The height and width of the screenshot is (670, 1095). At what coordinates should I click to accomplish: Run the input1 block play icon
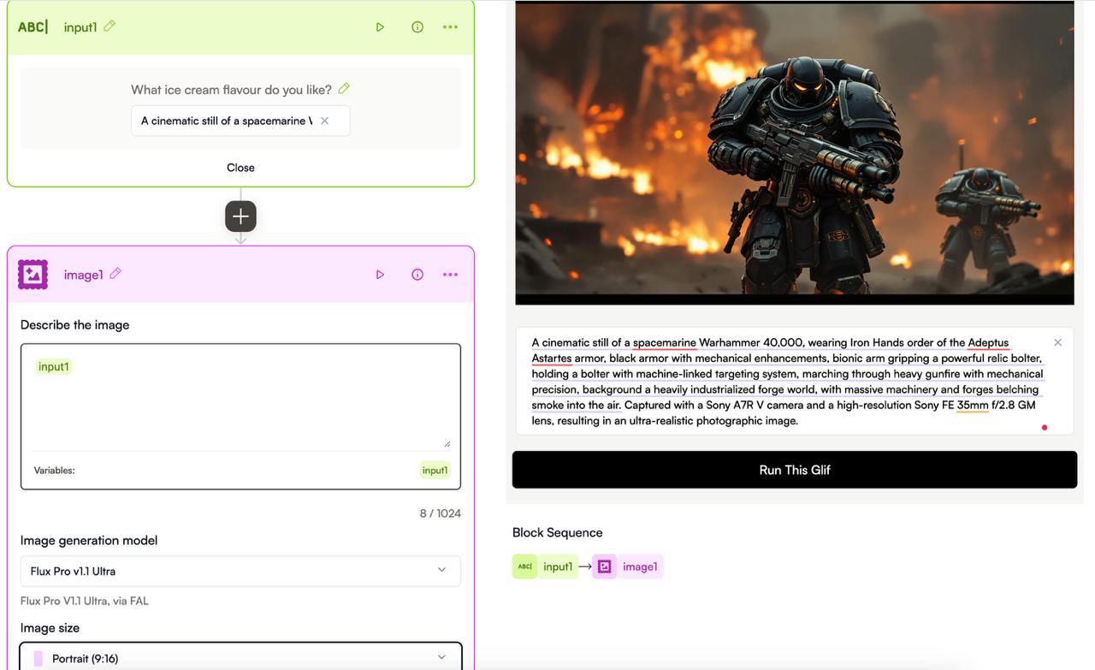[380, 27]
